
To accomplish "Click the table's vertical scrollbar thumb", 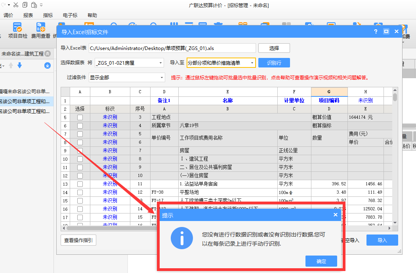I will [x=395, y=97].
